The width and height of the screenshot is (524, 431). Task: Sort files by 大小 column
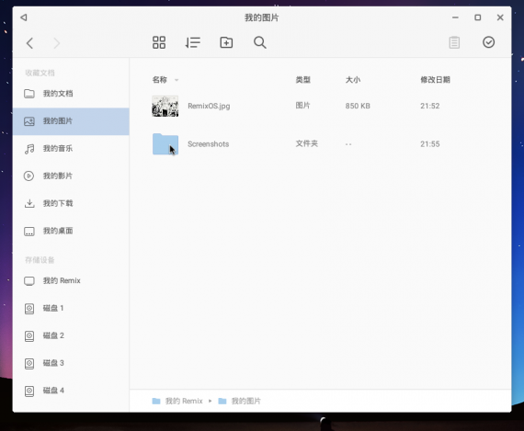coord(353,80)
